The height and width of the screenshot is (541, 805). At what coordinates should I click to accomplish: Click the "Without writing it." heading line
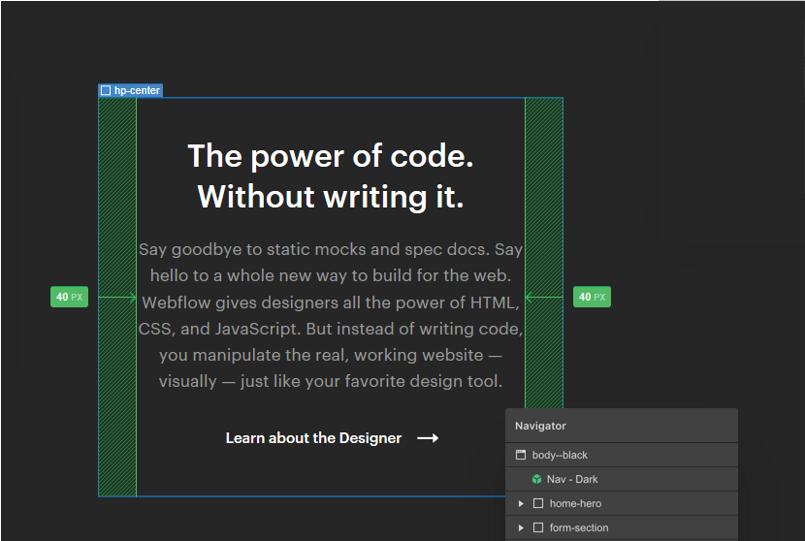331,197
